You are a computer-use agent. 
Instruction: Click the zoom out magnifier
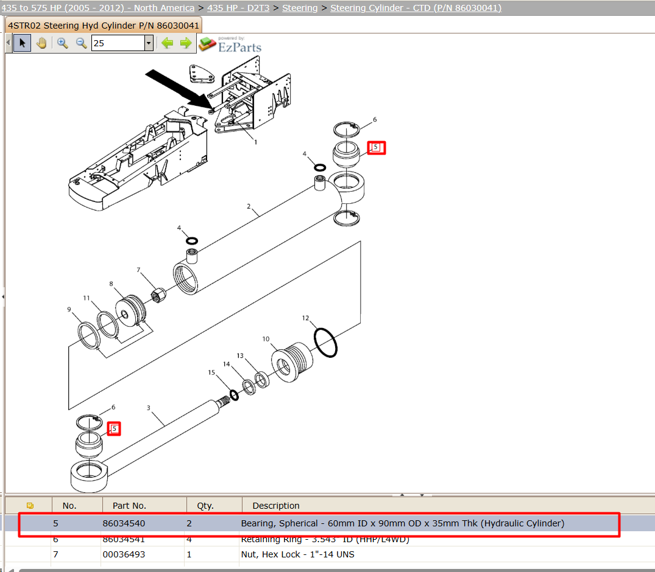(x=81, y=43)
